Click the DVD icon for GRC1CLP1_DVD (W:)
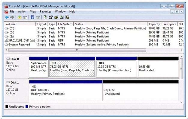The image size is (188, 119). 7,40
